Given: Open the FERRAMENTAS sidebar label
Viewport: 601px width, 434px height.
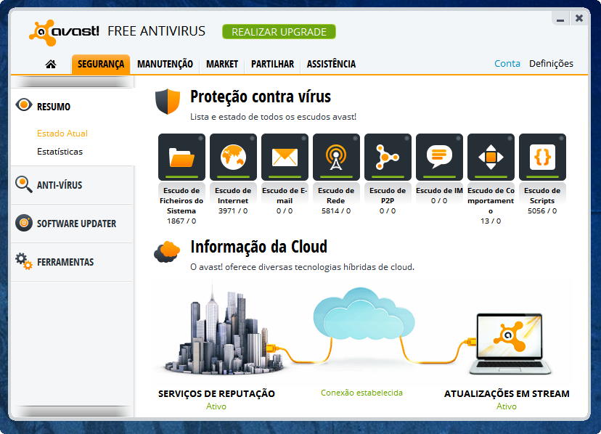Looking at the screenshot, I should [65, 262].
